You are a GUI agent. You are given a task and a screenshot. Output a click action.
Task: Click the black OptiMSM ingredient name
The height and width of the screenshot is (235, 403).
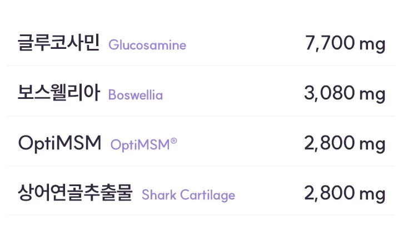click(59, 143)
